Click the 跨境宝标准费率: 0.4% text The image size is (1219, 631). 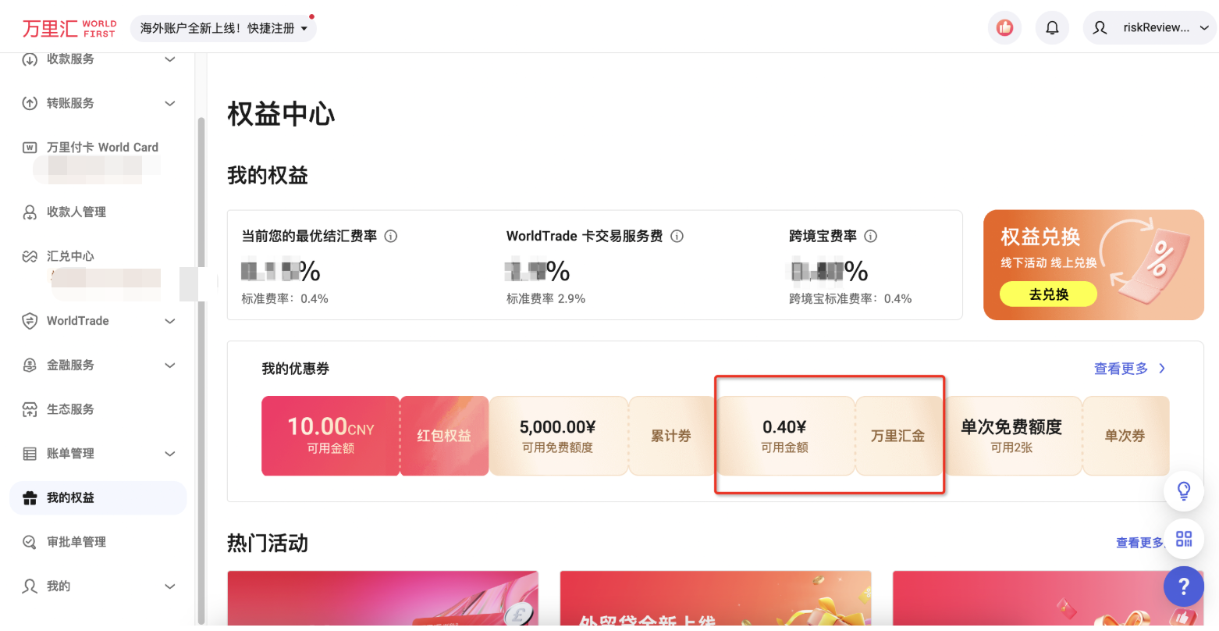[x=850, y=299]
